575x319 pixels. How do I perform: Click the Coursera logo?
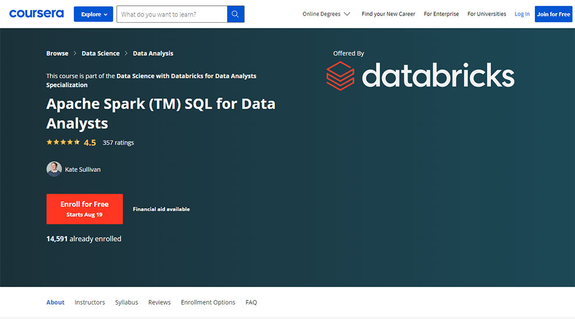[x=37, y=14]
